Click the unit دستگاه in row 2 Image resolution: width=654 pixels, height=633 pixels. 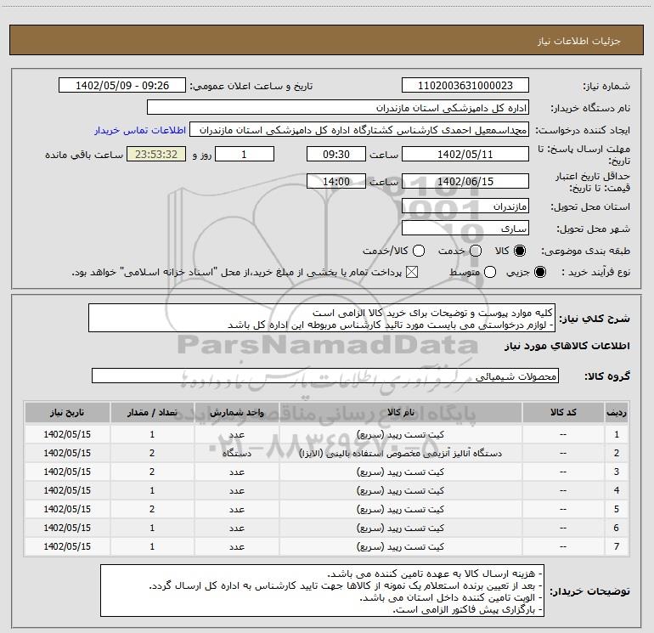pyautogui.click(x=236, y=453)
